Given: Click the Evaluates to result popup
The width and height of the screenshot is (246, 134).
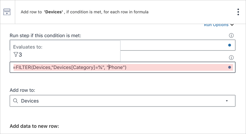Looking at the screenshot, I should 65,51.
